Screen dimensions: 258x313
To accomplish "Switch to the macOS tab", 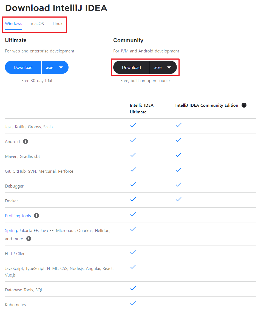I will [x=37, y=24].
